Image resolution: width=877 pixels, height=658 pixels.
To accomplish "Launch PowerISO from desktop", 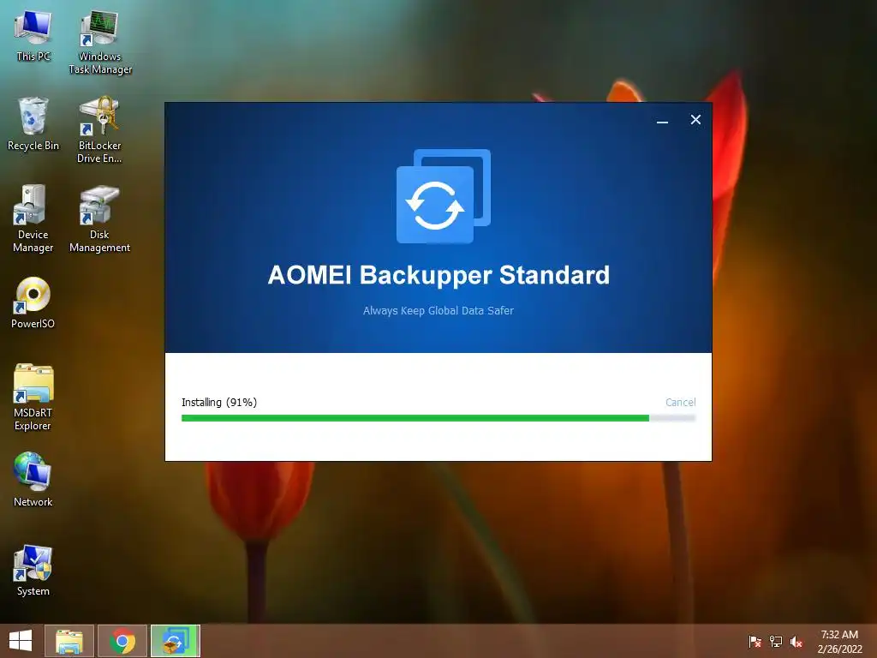I will 33,302.
